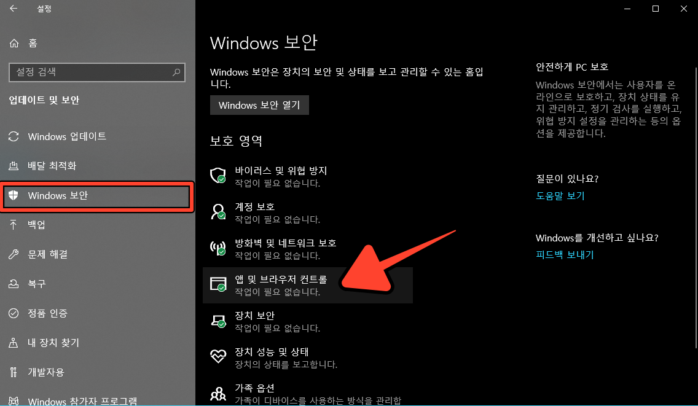This screenshot has width=698, height=406.
Task: Click the Windows 보안 shield icon in sidebar
Action: tap(14, 195)
